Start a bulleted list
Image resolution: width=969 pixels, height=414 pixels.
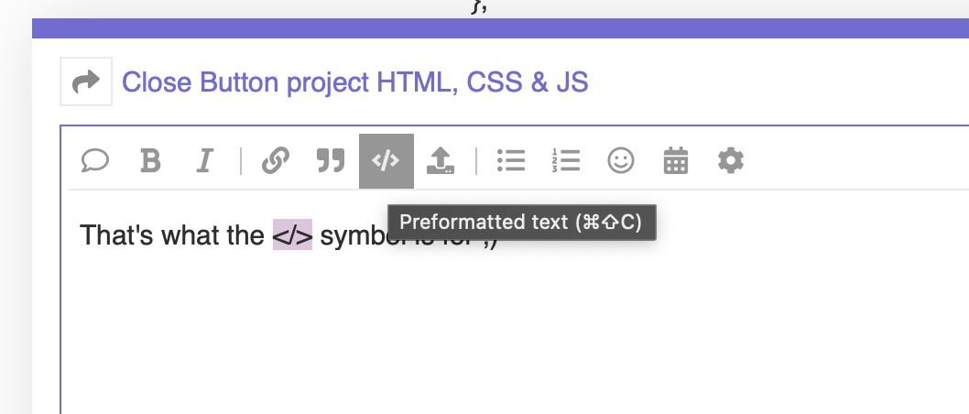(510, 162)
